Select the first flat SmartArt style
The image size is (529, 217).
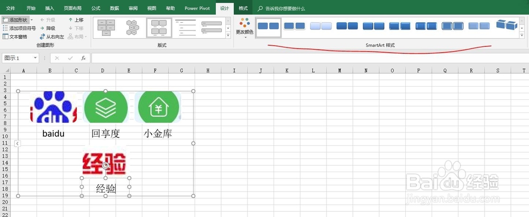point(269,27)
